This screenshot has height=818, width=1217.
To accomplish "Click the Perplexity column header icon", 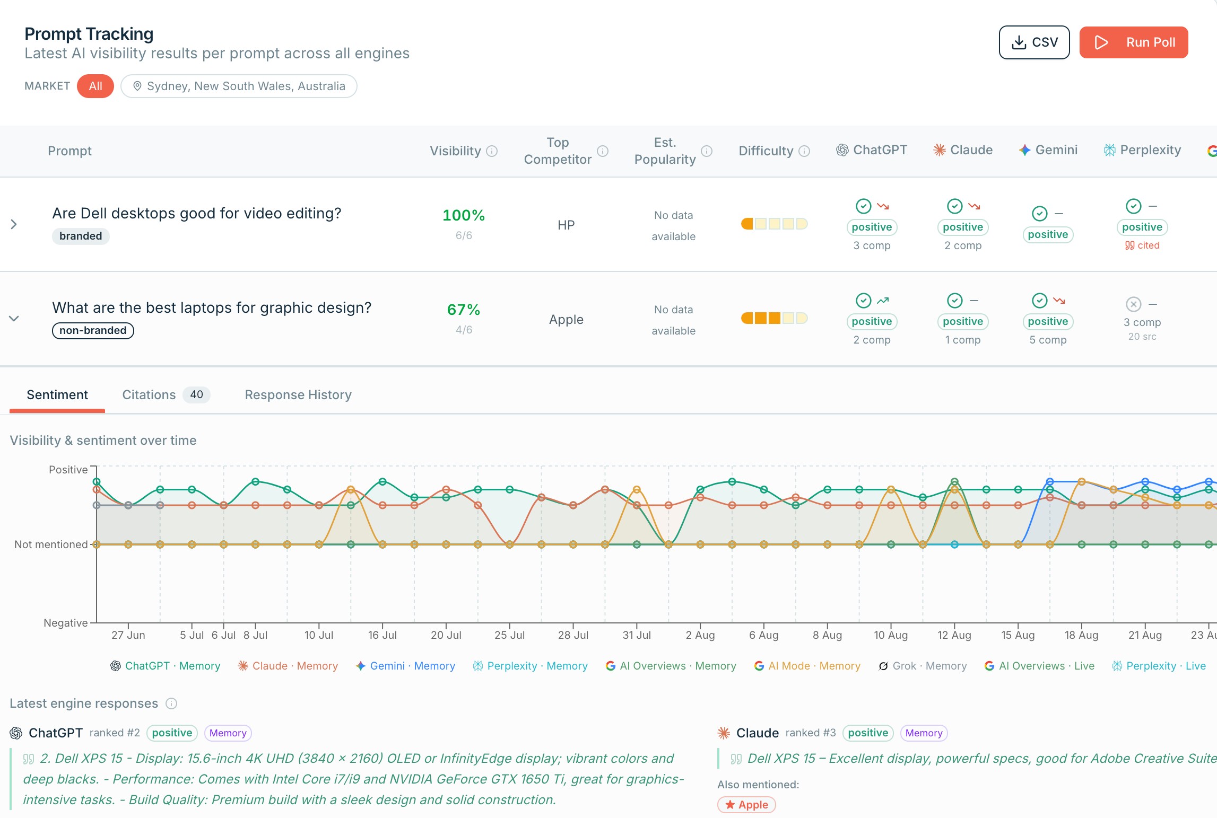I will (1109, 151).
